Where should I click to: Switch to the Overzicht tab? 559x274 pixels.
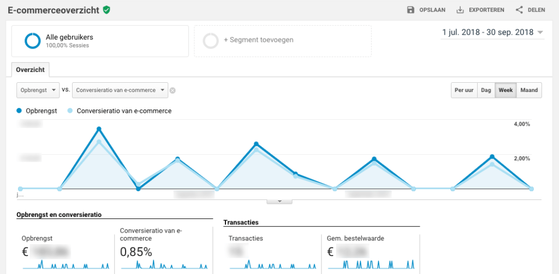click(x=31, y=70)
